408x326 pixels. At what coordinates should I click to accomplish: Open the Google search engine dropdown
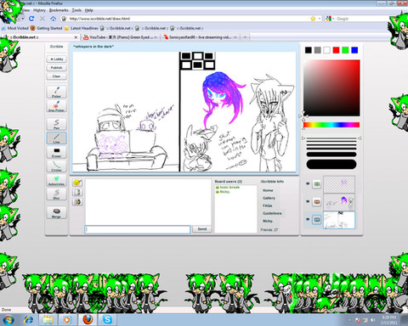click(x=330, y=19)
